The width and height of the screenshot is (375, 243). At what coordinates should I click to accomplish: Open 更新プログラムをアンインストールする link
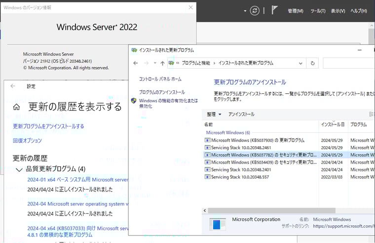[x=48, y=126]
